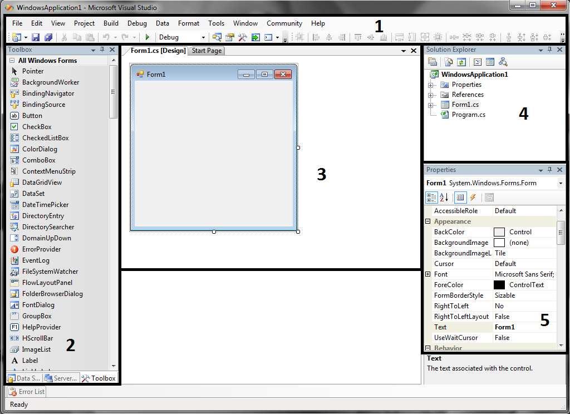Select the ComboBox control in Toolbox
This screenshot has height=414, width=570.
(38, 160)
